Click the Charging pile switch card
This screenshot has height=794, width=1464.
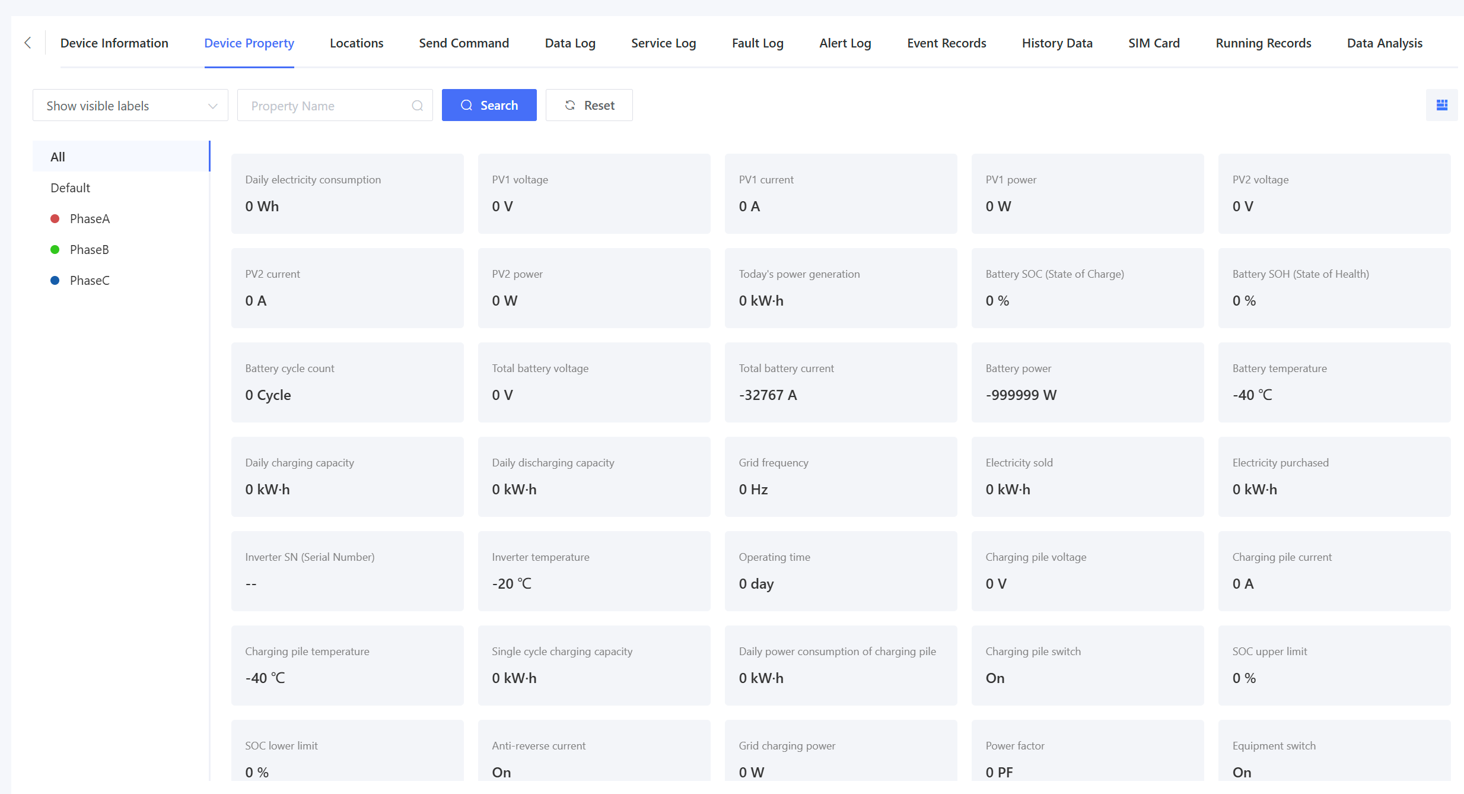[x=1087, y=665]
